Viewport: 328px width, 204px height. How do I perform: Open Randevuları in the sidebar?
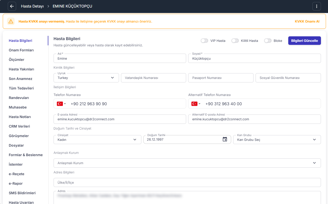(19, 98)
